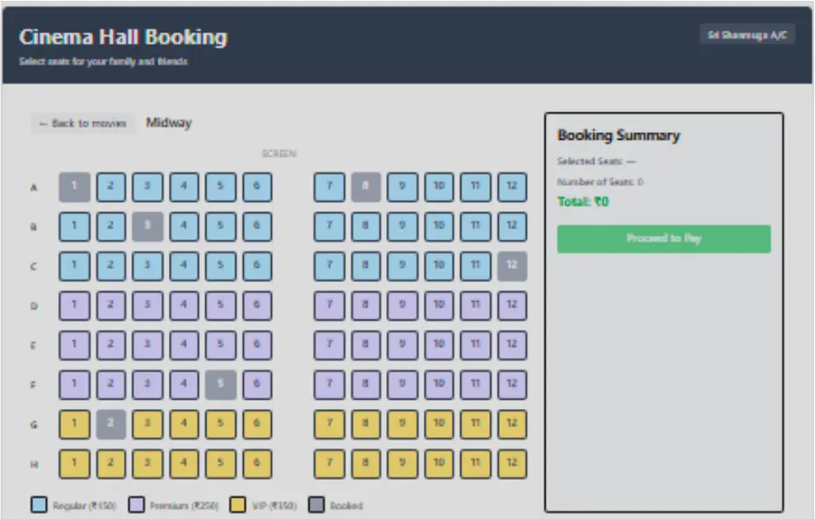Pick regular seat C7
The image size is (815, 519).
[x=329, y=266]
